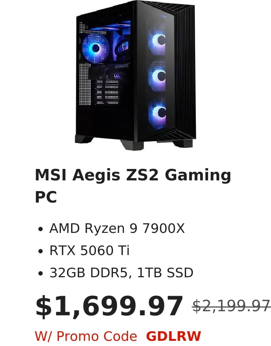This screenshot has height=346, width=271.
Task: Open the MSI Aegis tower product image
Action: 135,75
